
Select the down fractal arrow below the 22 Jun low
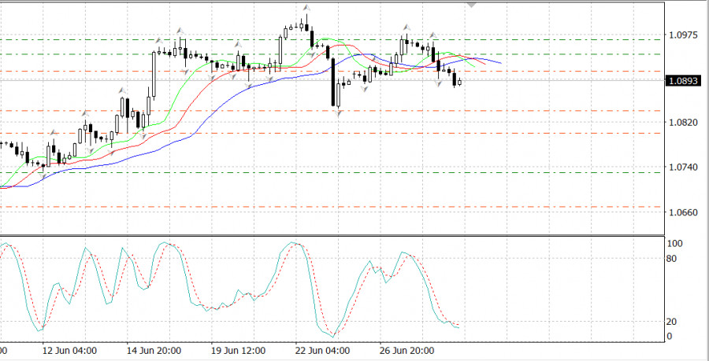click(x=339, y=114)
